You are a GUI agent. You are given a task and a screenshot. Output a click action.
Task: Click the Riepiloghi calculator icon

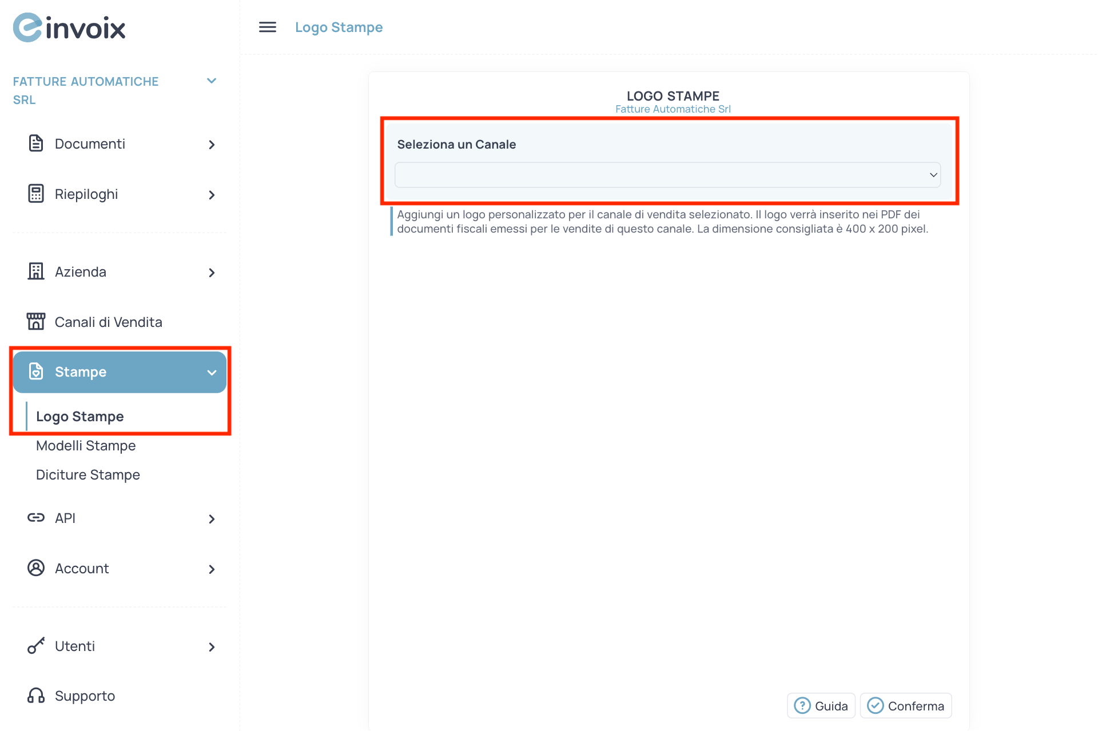[35, 194]
